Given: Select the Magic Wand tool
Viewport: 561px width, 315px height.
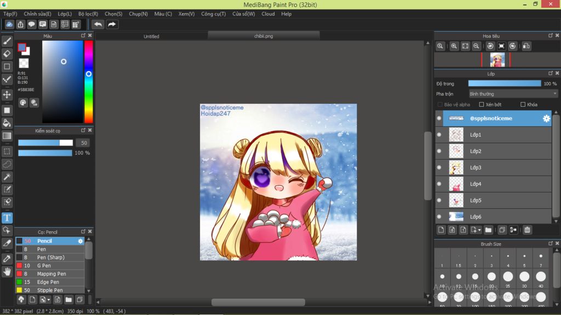Looking at the screenshot, I should (7, 177).
